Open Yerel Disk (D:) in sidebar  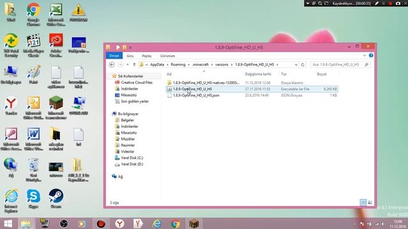tap(129, 164)
